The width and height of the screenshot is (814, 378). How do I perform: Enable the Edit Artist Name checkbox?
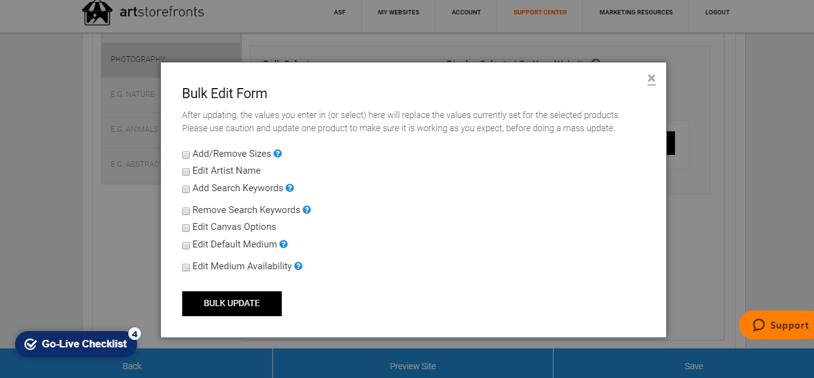185,171
